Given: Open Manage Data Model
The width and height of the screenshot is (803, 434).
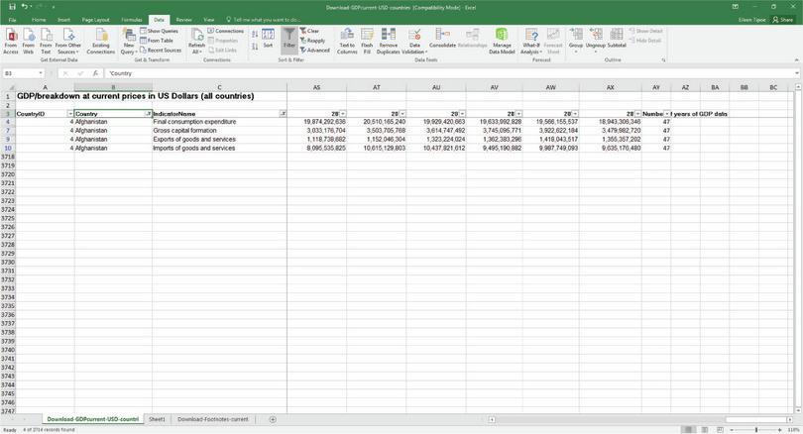Looking at the screenshot, I should tap(502, 41).
